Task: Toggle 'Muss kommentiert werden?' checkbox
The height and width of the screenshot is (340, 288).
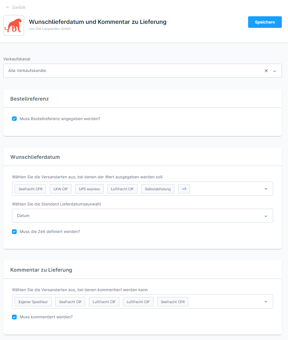Action: click(15, 317)
